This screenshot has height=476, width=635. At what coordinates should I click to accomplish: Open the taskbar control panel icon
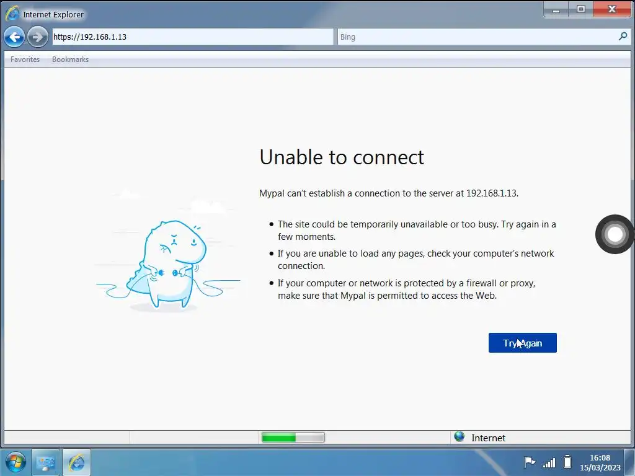[45, 462]
